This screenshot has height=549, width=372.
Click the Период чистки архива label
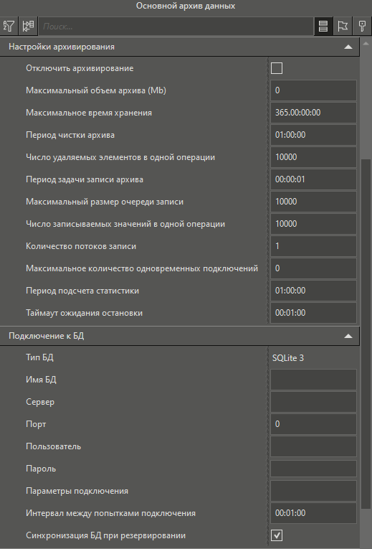(x=70, y=135)
